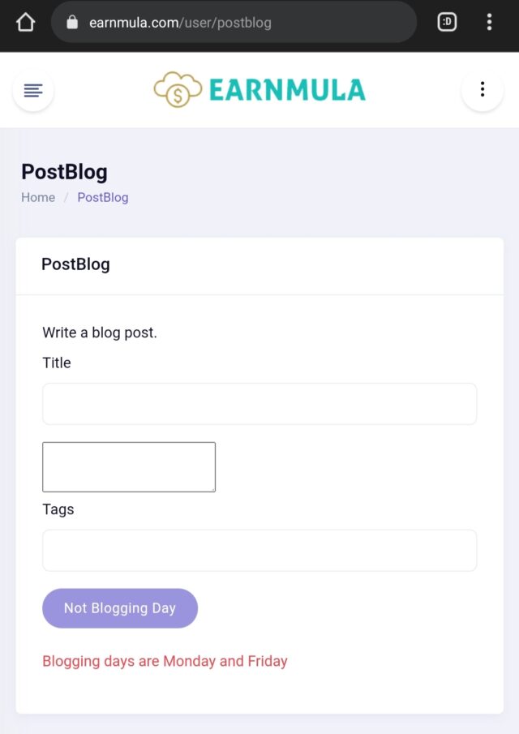Screen dimensions: 519x734
Task: Click the resize handle of text area
Action: 212,489
